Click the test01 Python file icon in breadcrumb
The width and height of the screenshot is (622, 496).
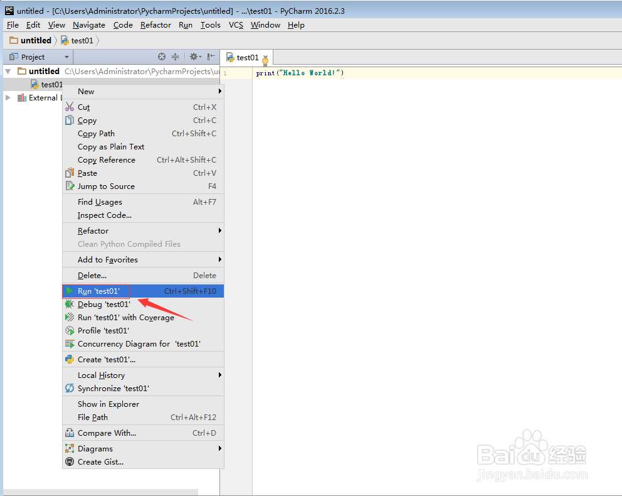(x=65, y=41)
